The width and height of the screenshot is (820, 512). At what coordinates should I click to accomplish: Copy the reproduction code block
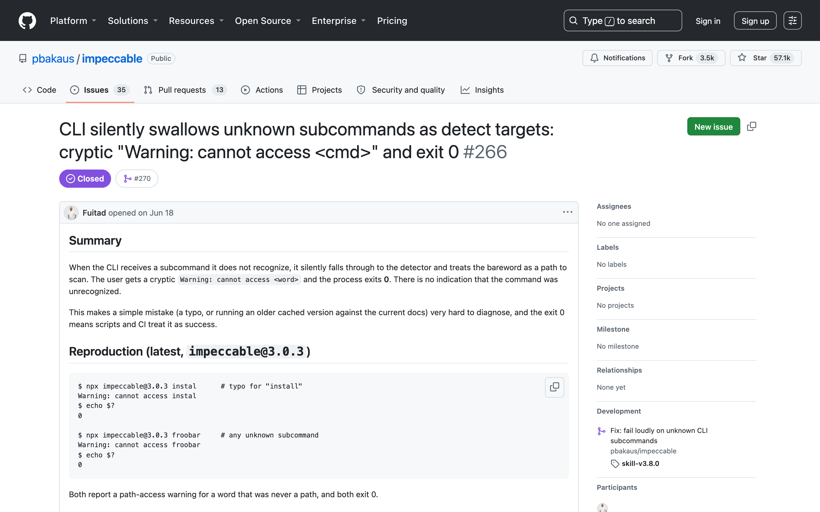(554, 387)
